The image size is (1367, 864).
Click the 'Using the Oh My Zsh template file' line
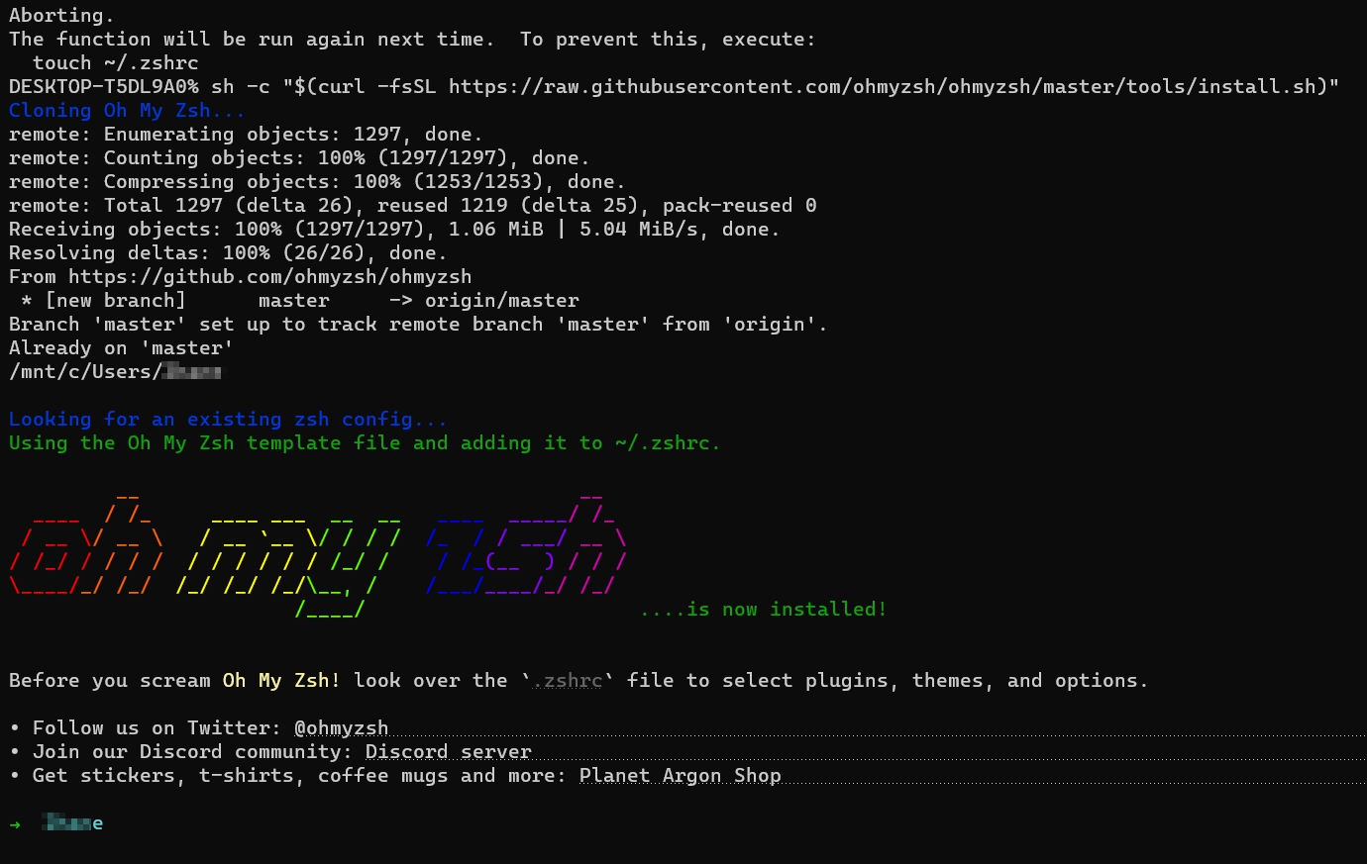[x=365, y=443]
